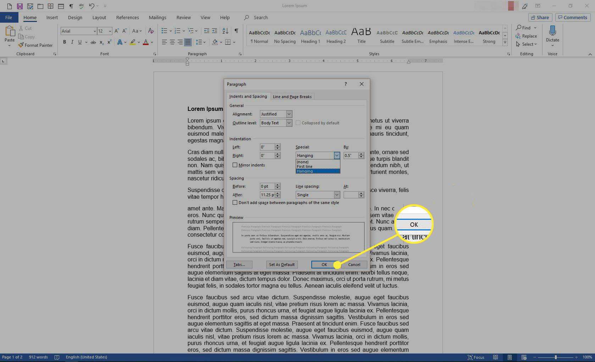Switch to Line and Page Breaks tab
Image resolution: width=595 pixels, height=362 pixels.
(x=292, y=97)
